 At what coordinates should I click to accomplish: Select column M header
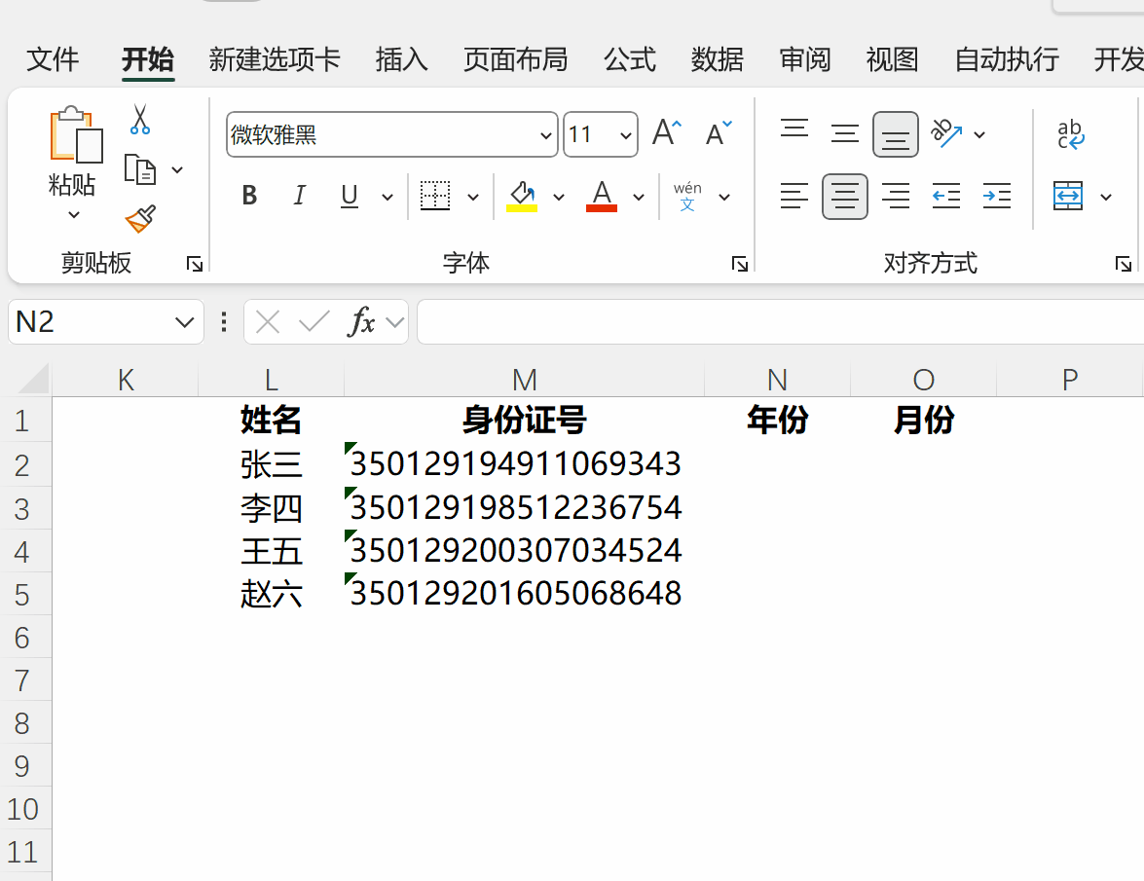coord(525,380)
